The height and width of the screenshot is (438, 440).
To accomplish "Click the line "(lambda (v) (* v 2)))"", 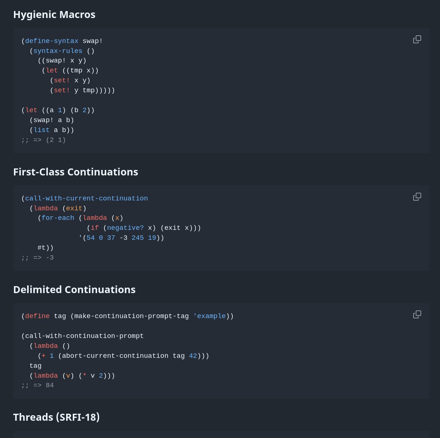I will point(72,376).
